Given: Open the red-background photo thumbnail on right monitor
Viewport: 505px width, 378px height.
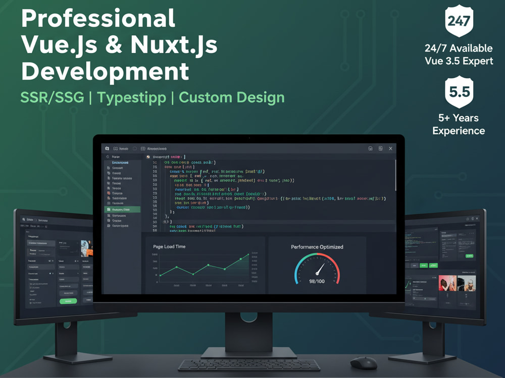Looking at the screenshot, I should click(x=447, y=283).
